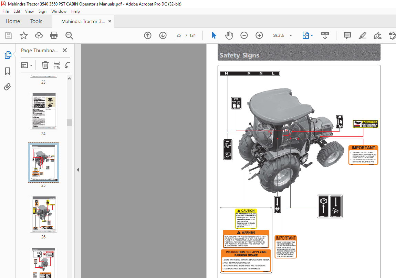Go to next page arrow
Screen dimensions: 396x278
(x=163, y=35)
